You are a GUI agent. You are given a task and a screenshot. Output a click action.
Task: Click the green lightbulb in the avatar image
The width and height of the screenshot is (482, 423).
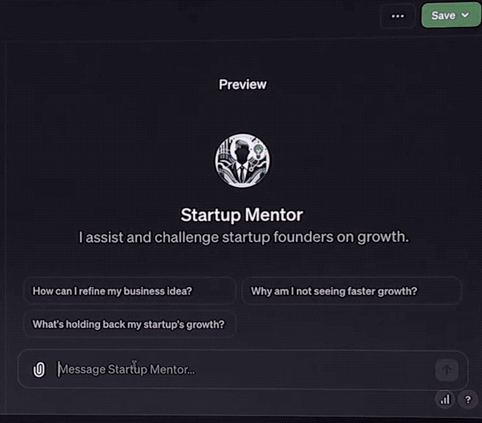[259, 149]
